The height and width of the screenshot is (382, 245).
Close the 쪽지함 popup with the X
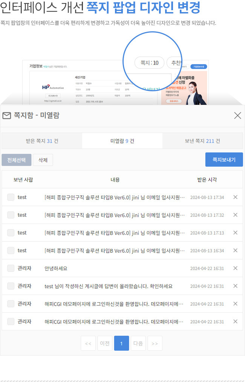coord(237,115)
